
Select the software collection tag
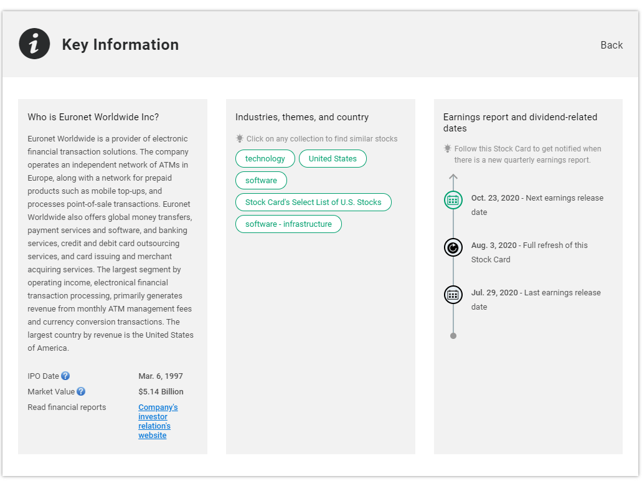[x=261, y=180]
